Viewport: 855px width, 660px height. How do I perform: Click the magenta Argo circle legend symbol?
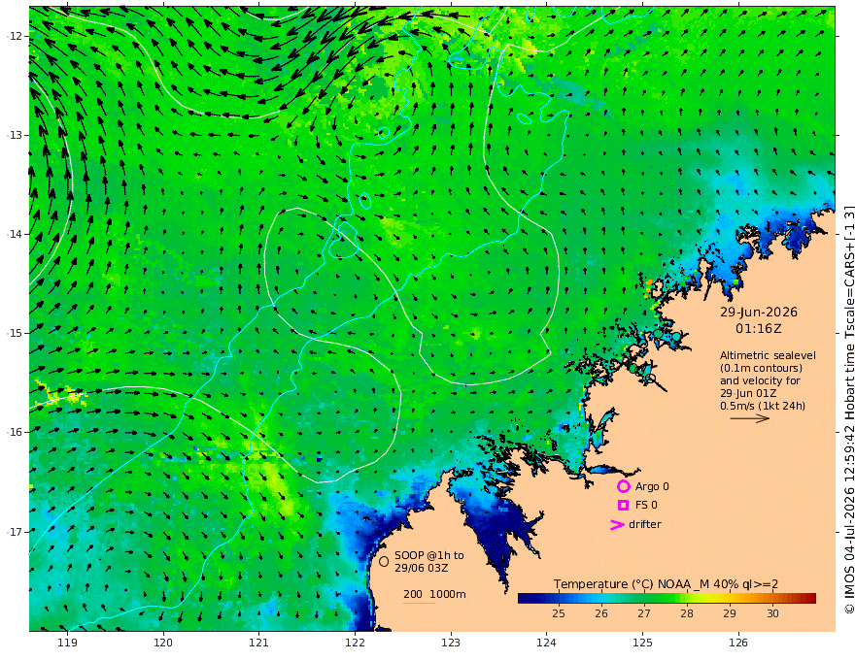[623, 486]
